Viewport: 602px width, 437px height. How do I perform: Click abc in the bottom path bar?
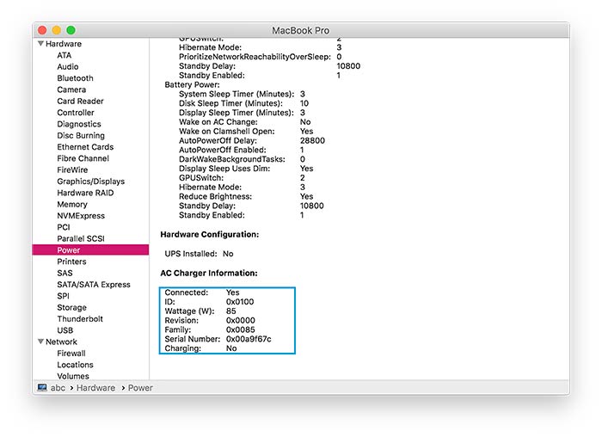tap(58, 388)
